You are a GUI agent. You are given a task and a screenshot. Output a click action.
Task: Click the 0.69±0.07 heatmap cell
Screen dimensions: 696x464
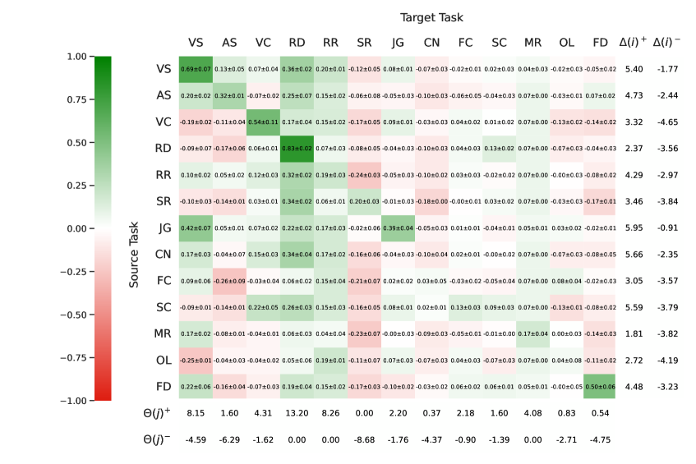(196, 69)
